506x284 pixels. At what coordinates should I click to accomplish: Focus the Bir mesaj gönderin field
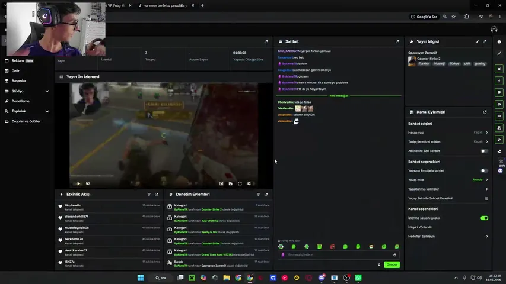pyautogui.click(x=339, y=254)
